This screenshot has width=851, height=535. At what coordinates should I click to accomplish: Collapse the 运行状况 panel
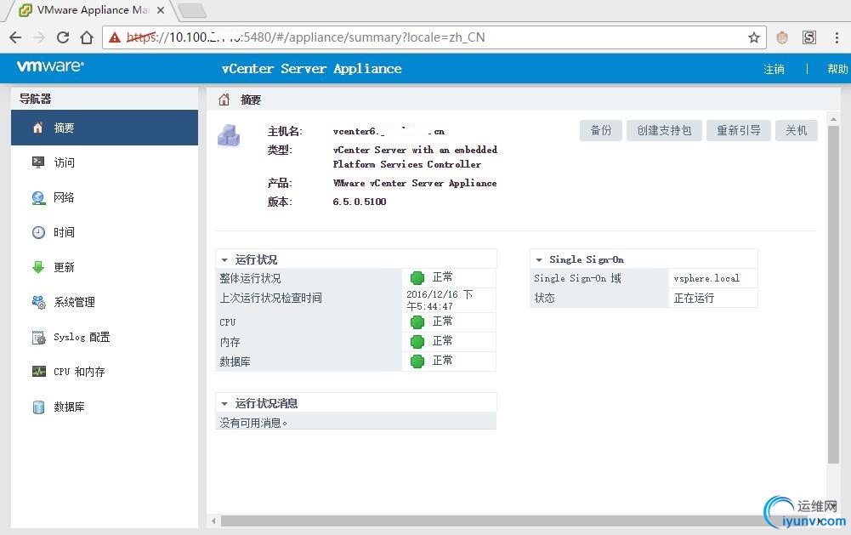(x=224, y=259)
